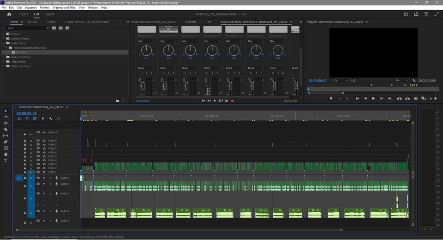Hide the Video 10 track output
This screenshot has height=240, width=443.
(x=44, y=132)
